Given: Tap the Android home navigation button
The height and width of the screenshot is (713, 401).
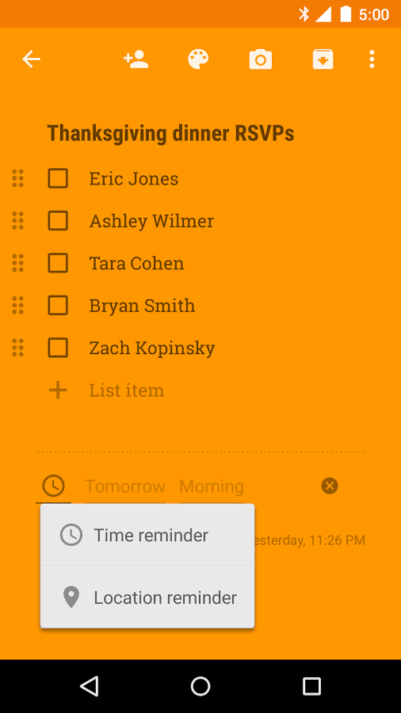Looking at the screenshot, I should tap(200, 686).
